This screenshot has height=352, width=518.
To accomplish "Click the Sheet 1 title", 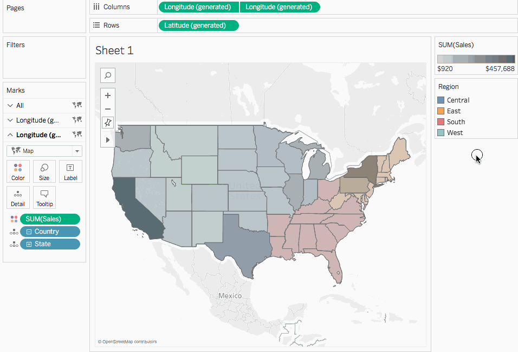I will (x=114, y=50).
